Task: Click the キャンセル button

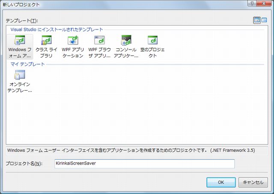Action: (x=253, y=182)
